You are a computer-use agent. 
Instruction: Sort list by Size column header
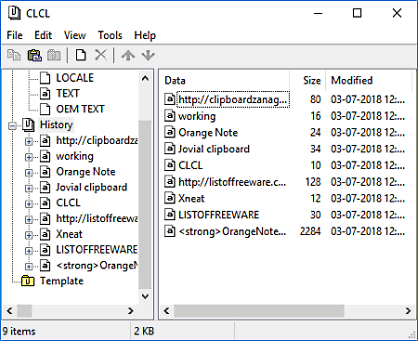tap(307, 81)
